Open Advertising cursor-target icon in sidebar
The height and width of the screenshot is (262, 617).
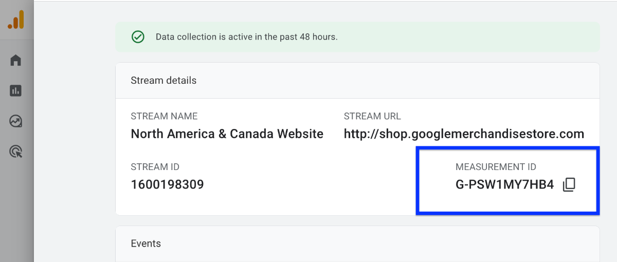[x=16, y=152]
